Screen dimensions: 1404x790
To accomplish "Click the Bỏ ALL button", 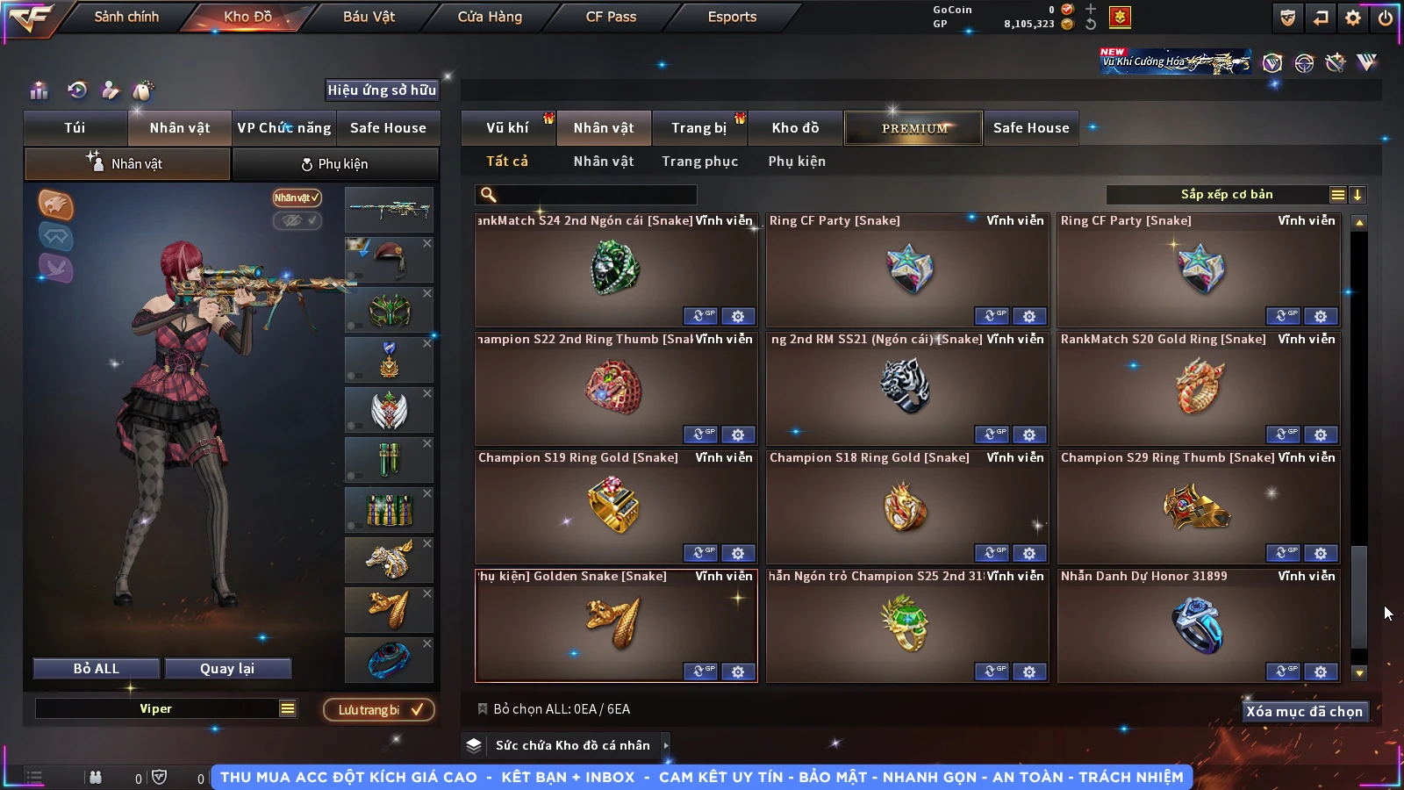I will [x=97, y=669].
